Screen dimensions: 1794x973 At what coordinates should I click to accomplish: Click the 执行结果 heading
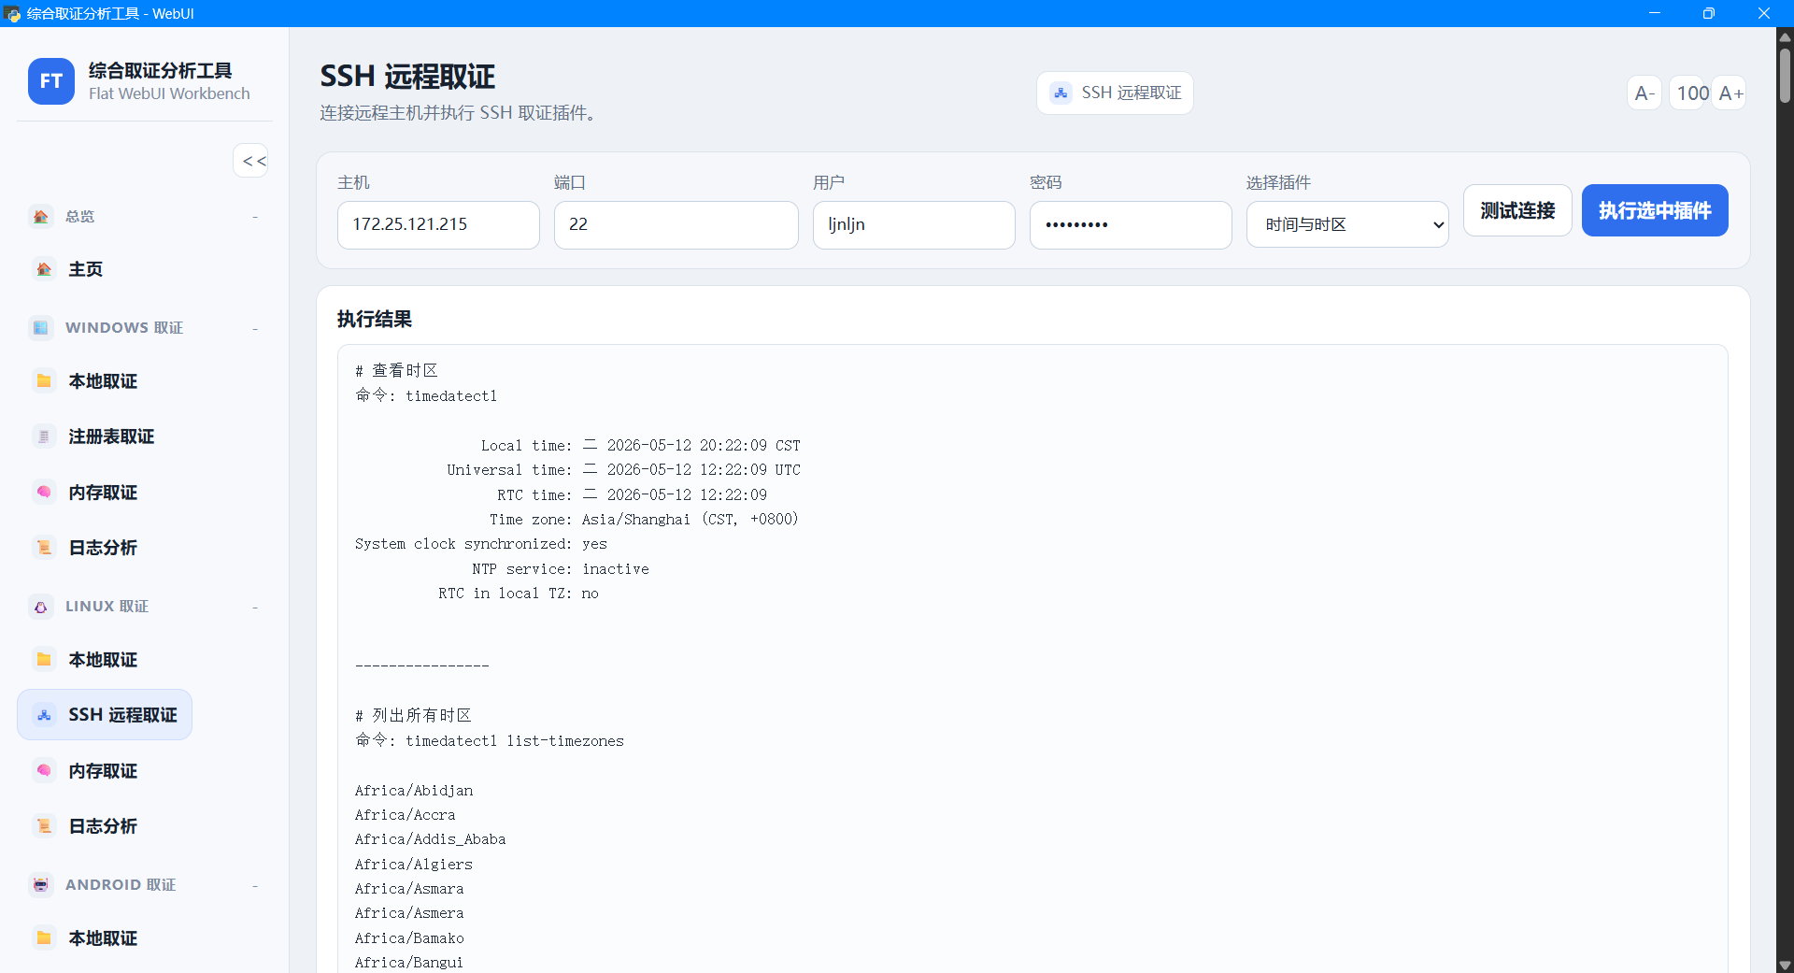(x=375, y=319)
